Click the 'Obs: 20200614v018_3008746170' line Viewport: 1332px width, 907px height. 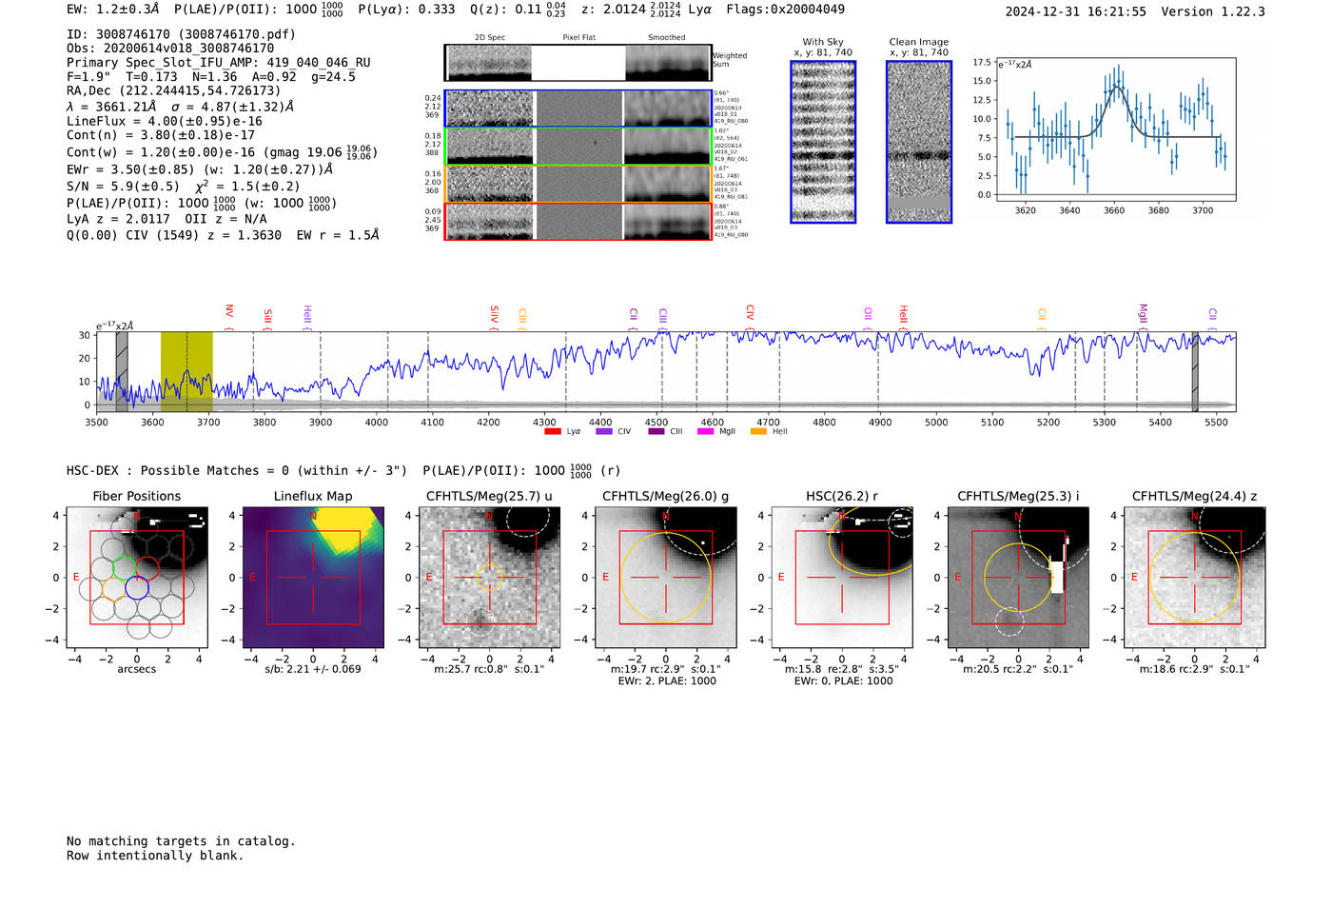170,49
